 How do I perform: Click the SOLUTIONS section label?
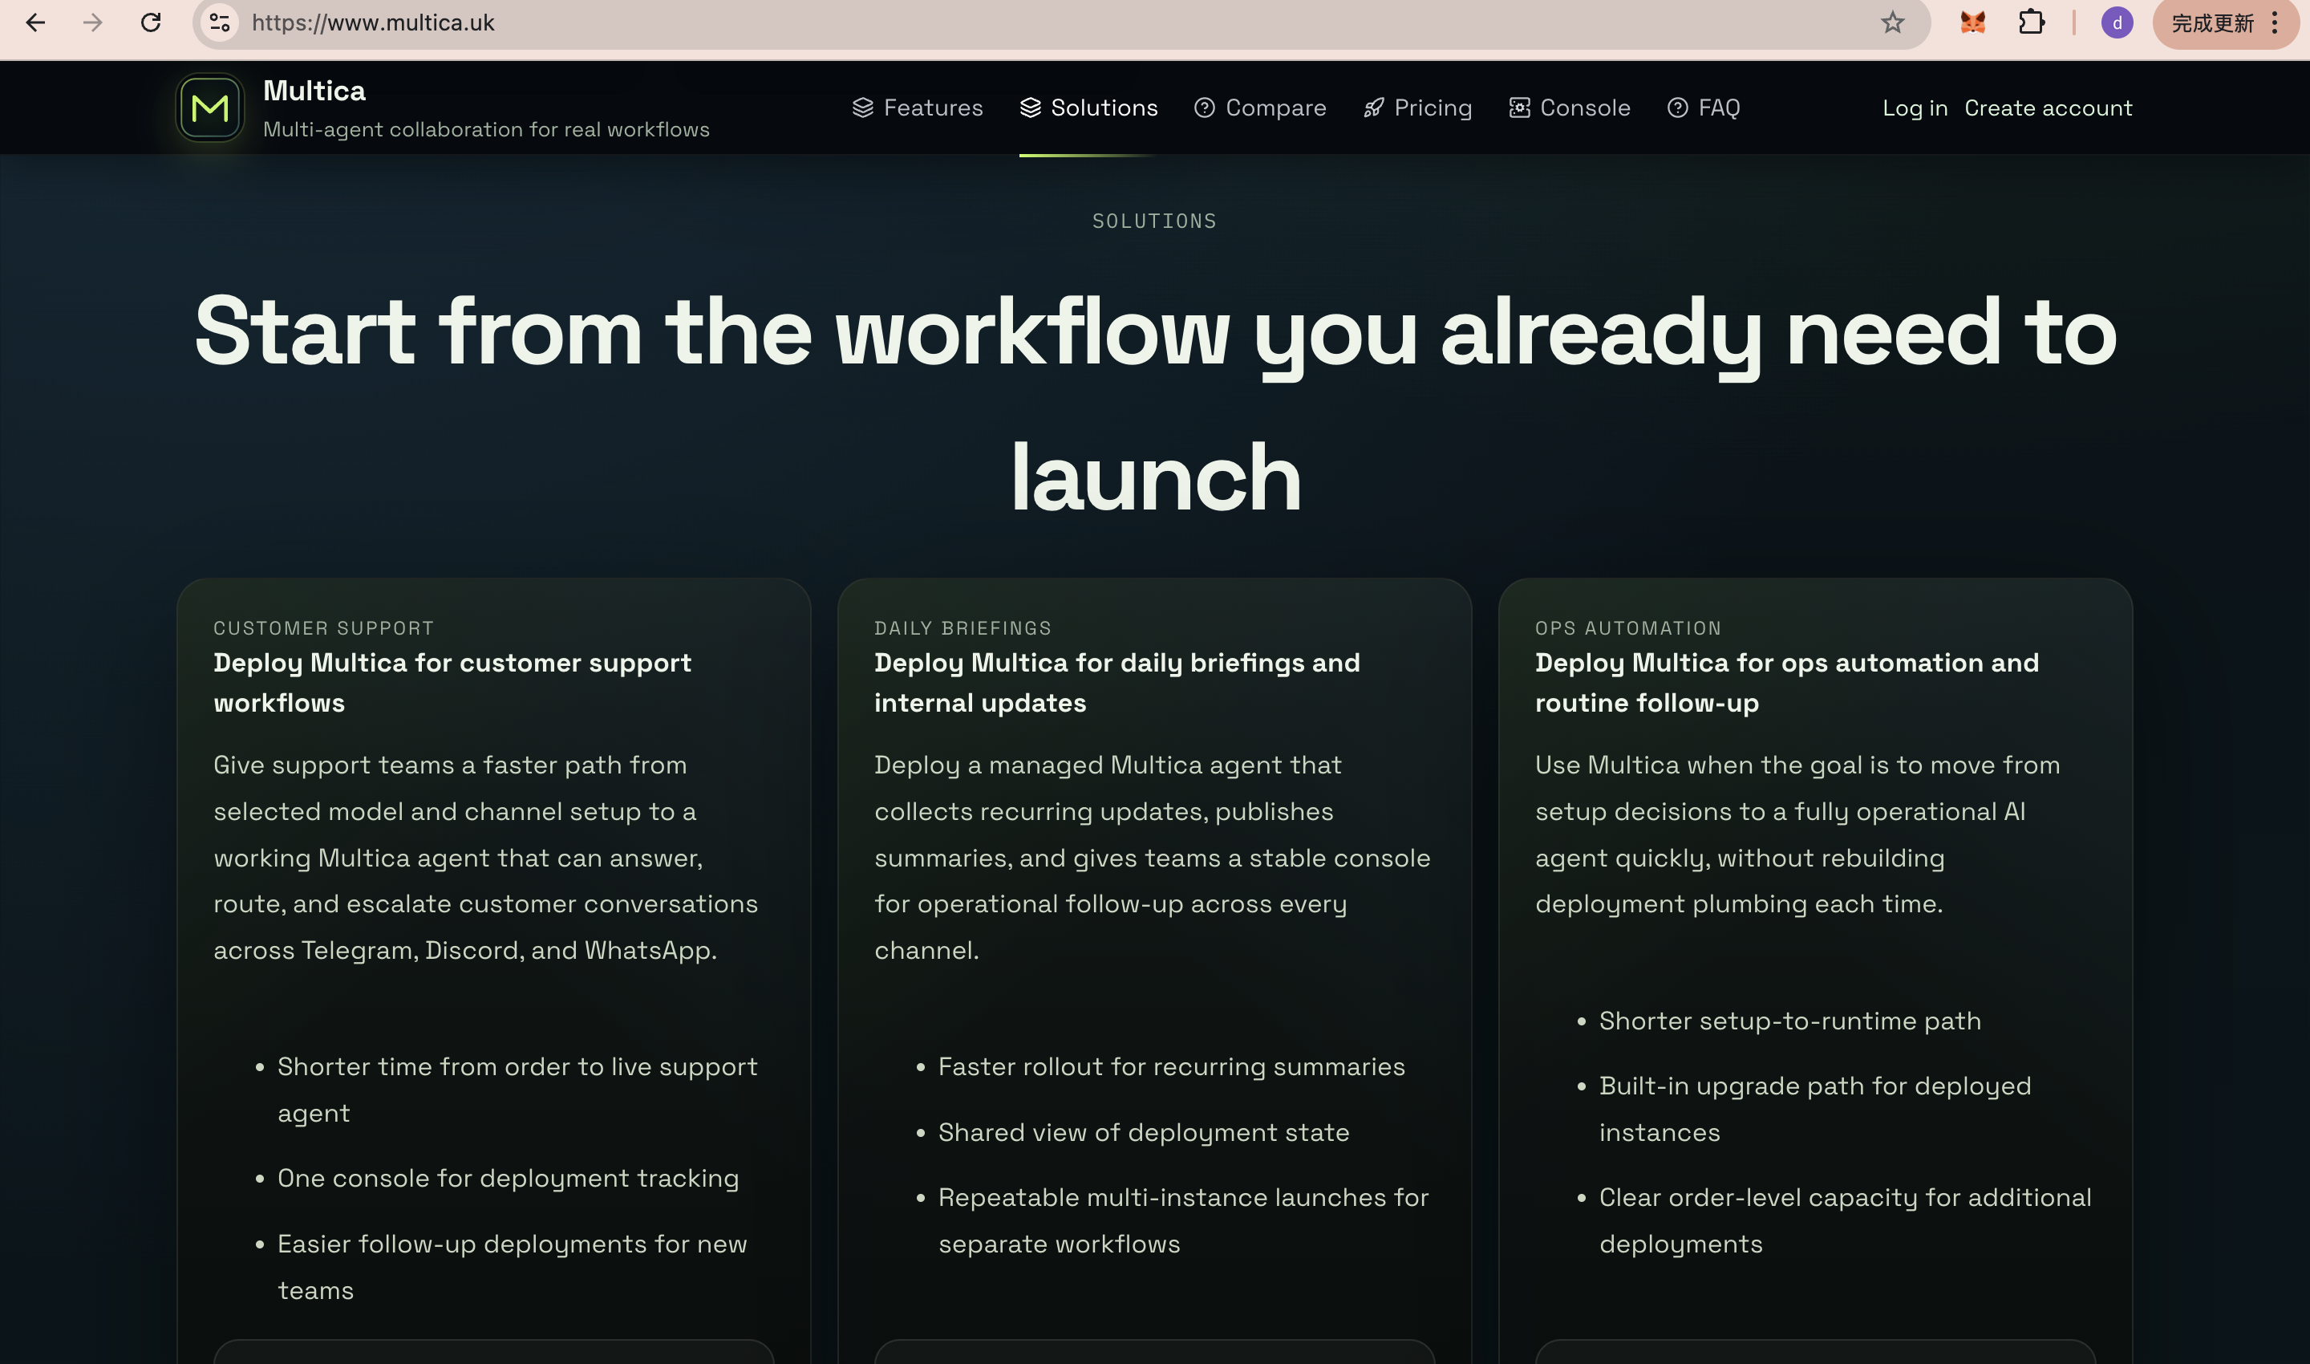[x=1154, y=221]
